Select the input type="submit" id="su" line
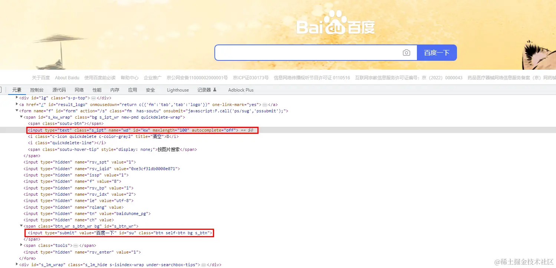Image resolution: width=556 pixels, height=268 pixels. [x=119, y=233]
